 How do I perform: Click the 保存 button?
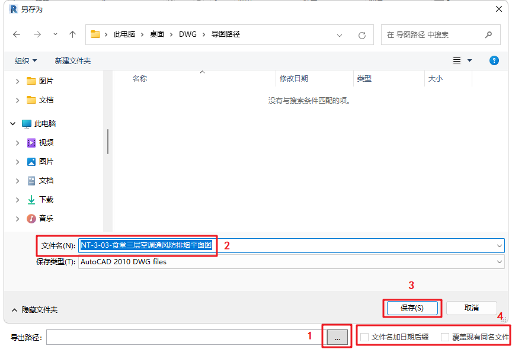click(412, 308)
